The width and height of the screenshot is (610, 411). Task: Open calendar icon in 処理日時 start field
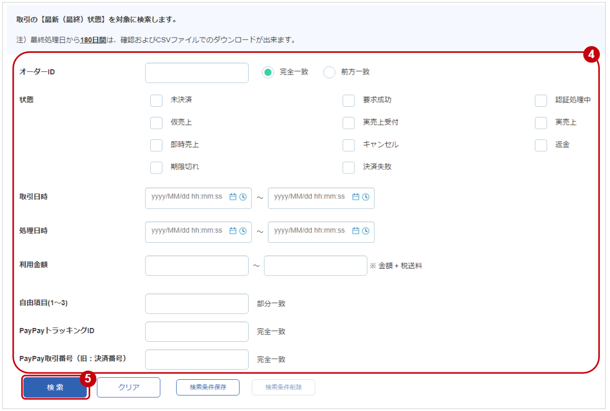pyautogui.click(x=233, y=231)
